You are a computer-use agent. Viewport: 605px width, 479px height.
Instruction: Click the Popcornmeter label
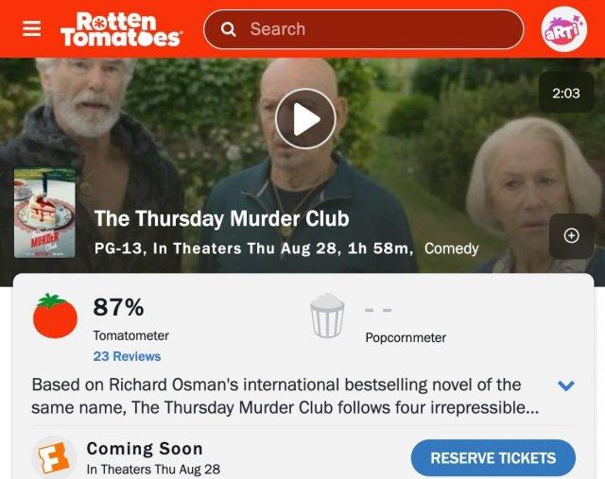(x=406, y=337)
